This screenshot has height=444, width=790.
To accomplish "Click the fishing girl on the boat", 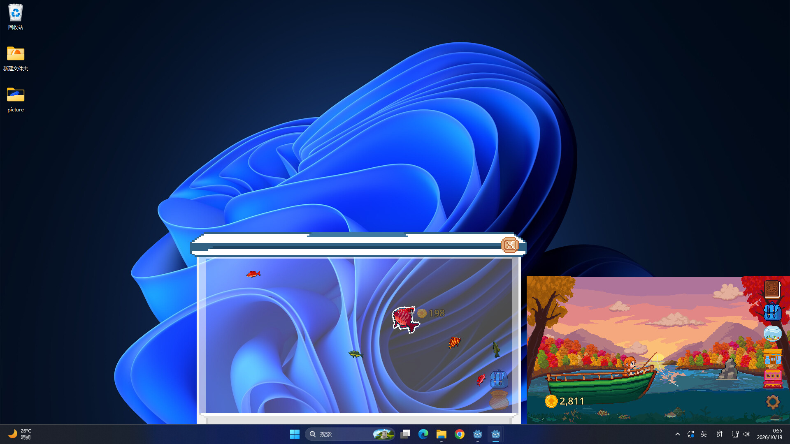I will tap(630, 365).
